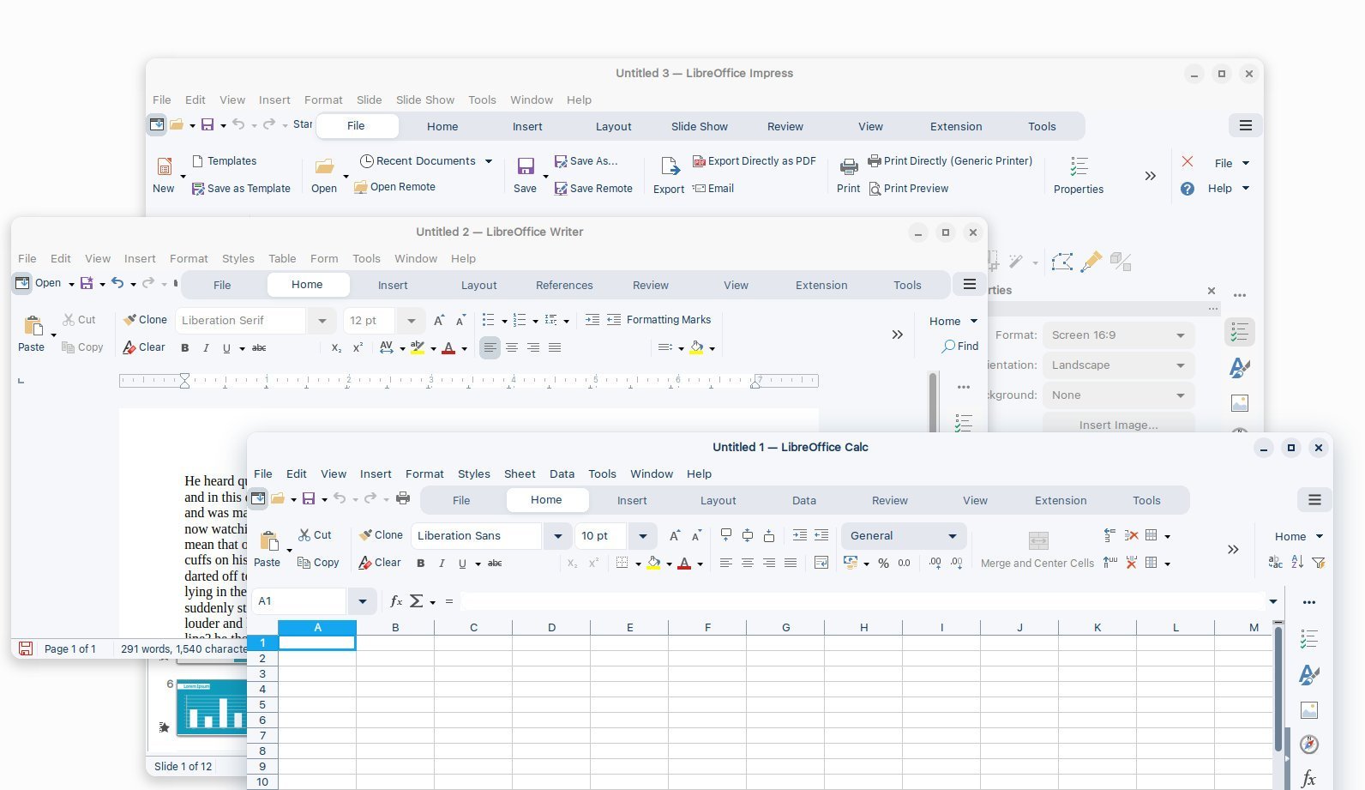Image resolution: width=1365 pixels, height=790 pixels.
Task: Click font color swatch in Calc toolbar
Action: coord(684,564)
